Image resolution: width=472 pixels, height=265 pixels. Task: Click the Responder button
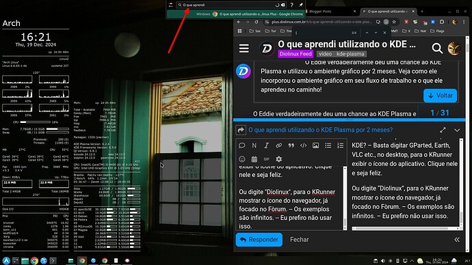tap(259, 240)
